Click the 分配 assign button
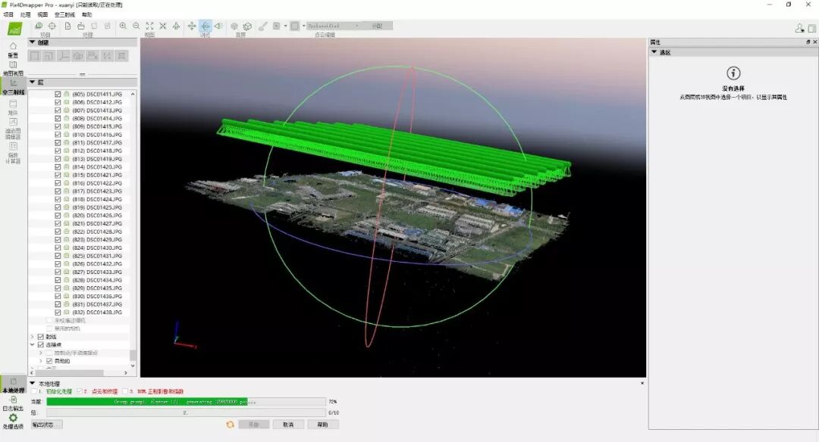The height and width of the screenshot is (442, 819). click(x=377, y=26)
